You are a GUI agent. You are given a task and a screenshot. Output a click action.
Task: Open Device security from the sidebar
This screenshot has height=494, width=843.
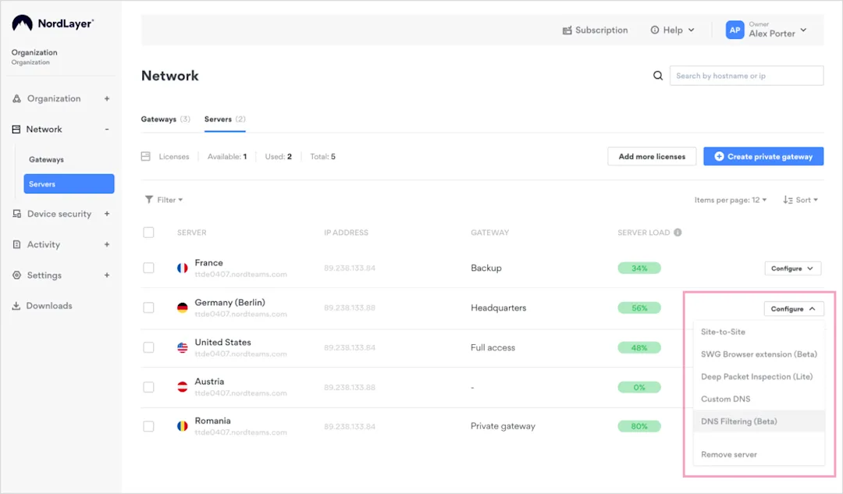(x=18, y=214)
